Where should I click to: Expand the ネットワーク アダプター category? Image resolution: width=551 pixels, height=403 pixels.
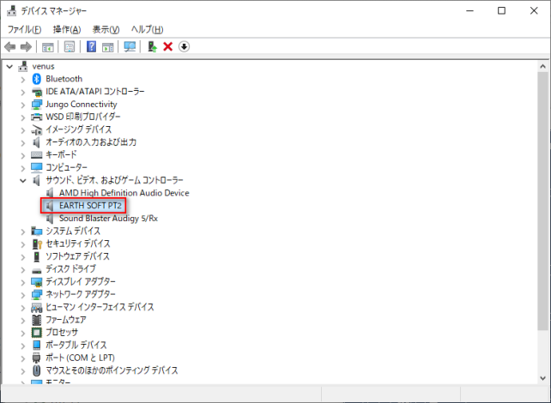point(23,295)
